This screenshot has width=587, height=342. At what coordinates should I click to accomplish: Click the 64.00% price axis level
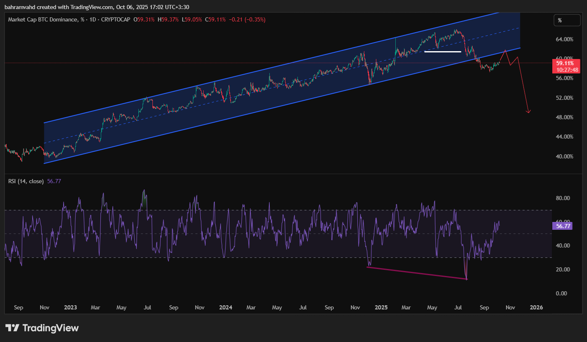(564, 39)
